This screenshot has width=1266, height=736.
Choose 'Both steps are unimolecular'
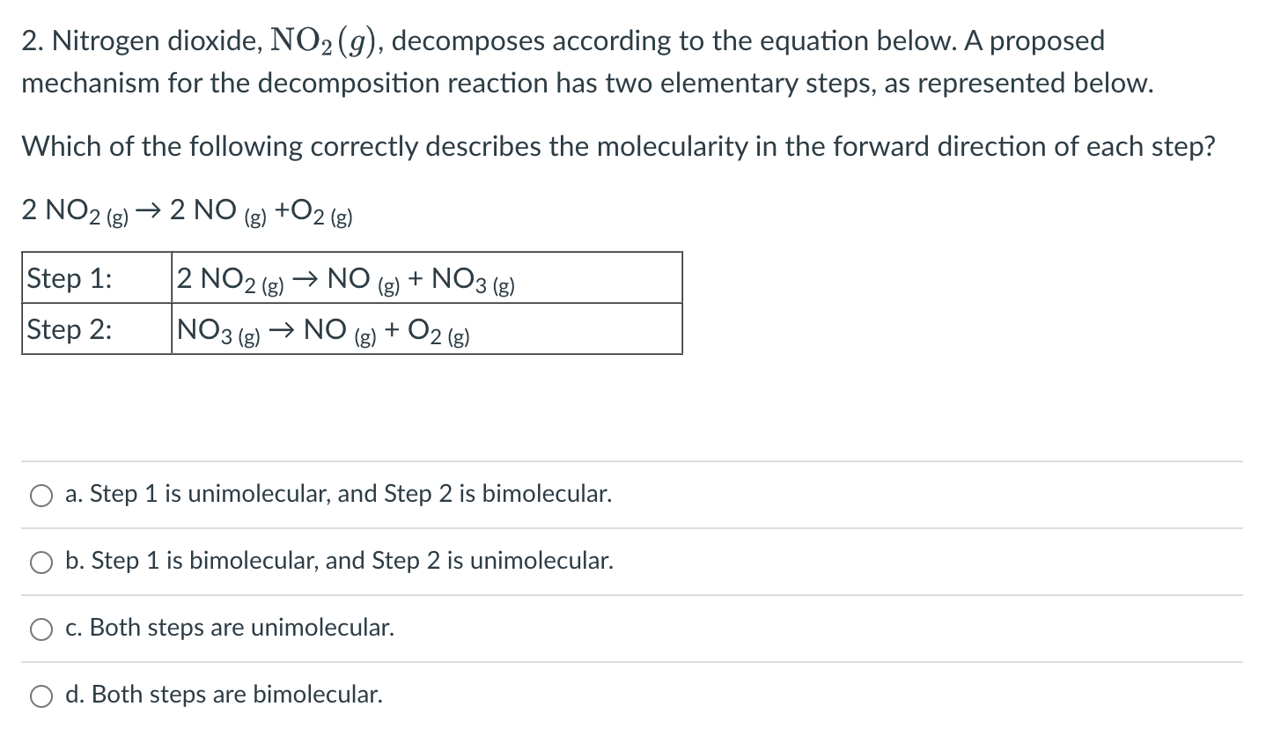click(x=229, y=628)
